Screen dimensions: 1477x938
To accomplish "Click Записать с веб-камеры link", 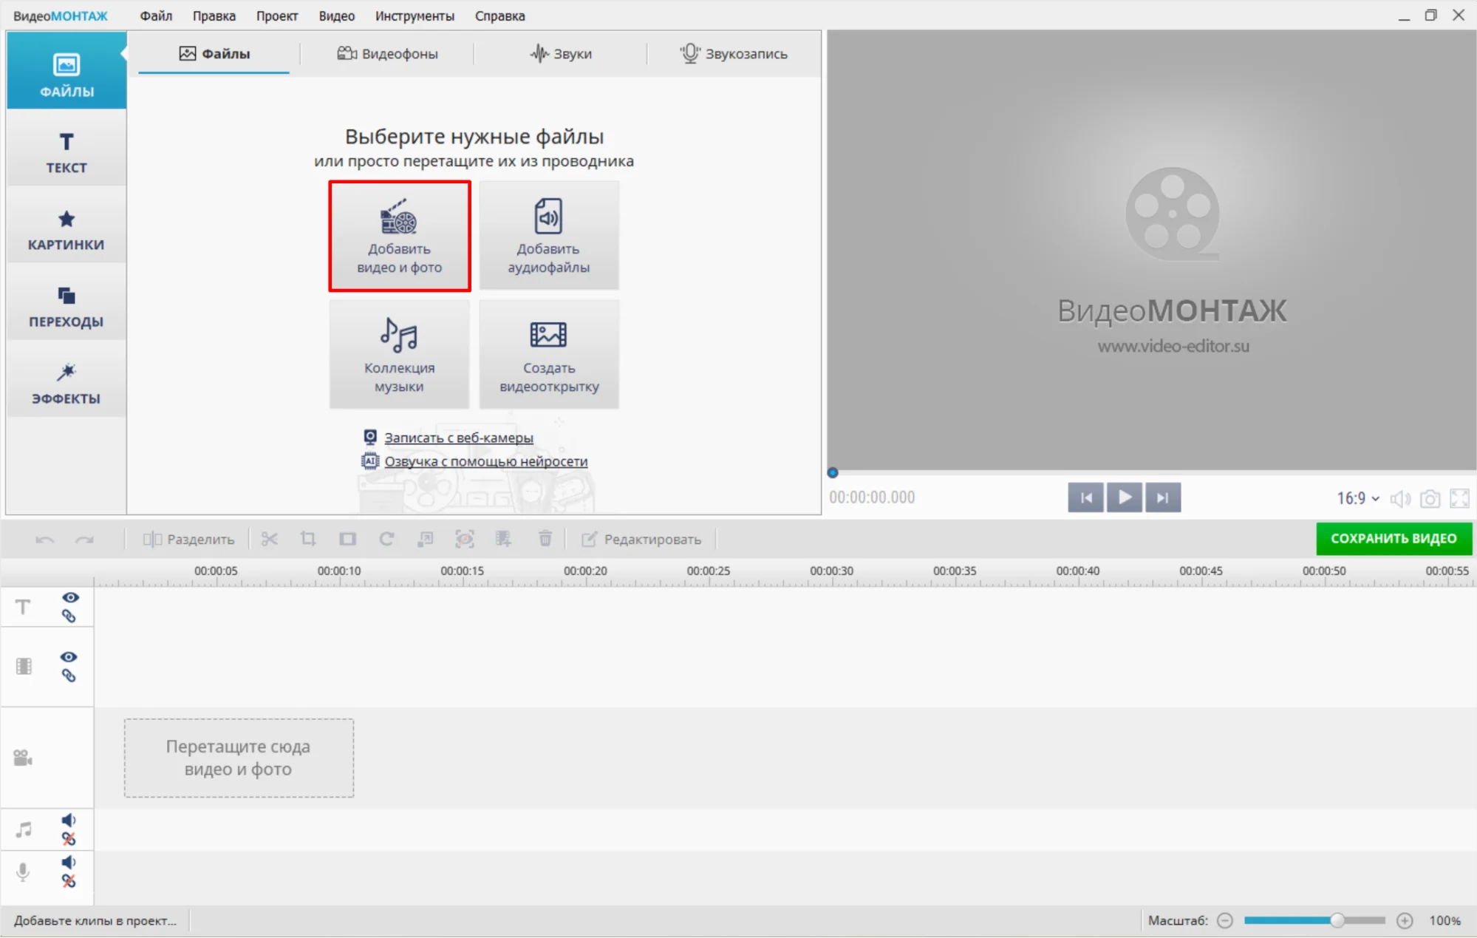I will (x=458, y=438).
